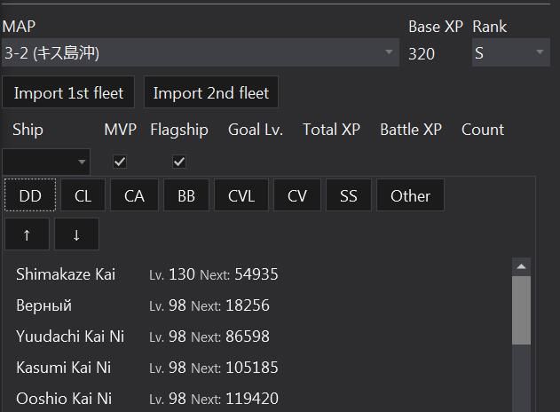Select the Other ship type filter
This screenshot has height=412, width=560.
[x=410, y=195]
